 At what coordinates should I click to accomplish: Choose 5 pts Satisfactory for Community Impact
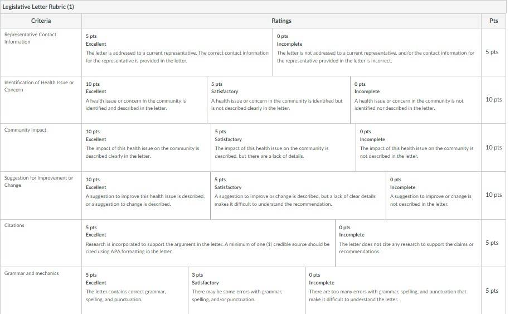[283, 147]
